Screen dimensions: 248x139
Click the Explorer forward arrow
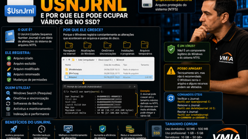67,60
